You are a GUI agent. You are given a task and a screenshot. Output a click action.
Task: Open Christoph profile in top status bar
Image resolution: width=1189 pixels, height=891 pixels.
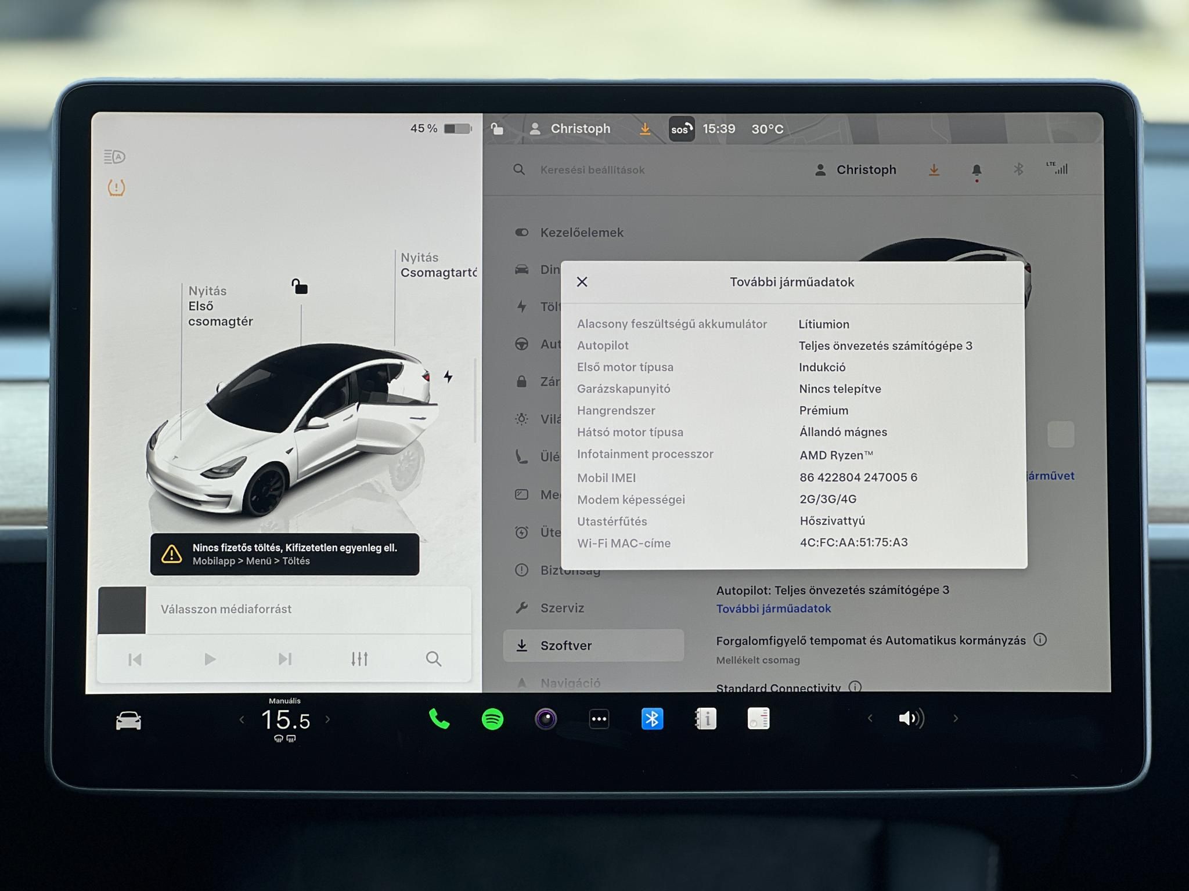coord(570,129)
